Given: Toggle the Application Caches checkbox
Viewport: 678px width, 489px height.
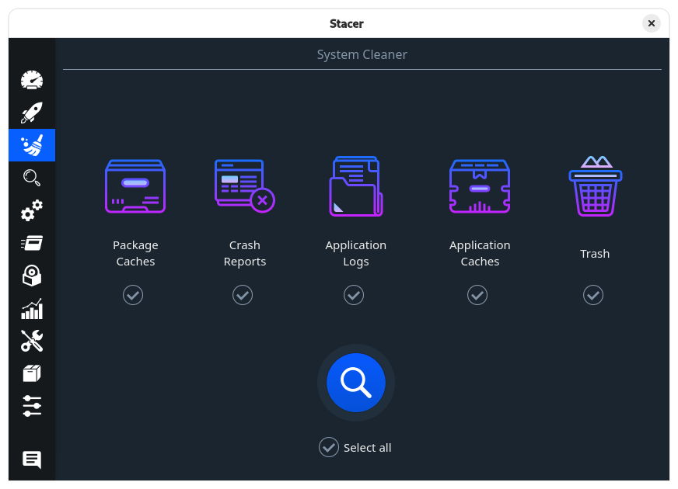Looking at the screenshot, I should point(477,295).
